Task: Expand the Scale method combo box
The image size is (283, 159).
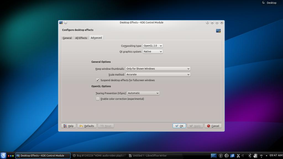Action: tap(158, 75)
